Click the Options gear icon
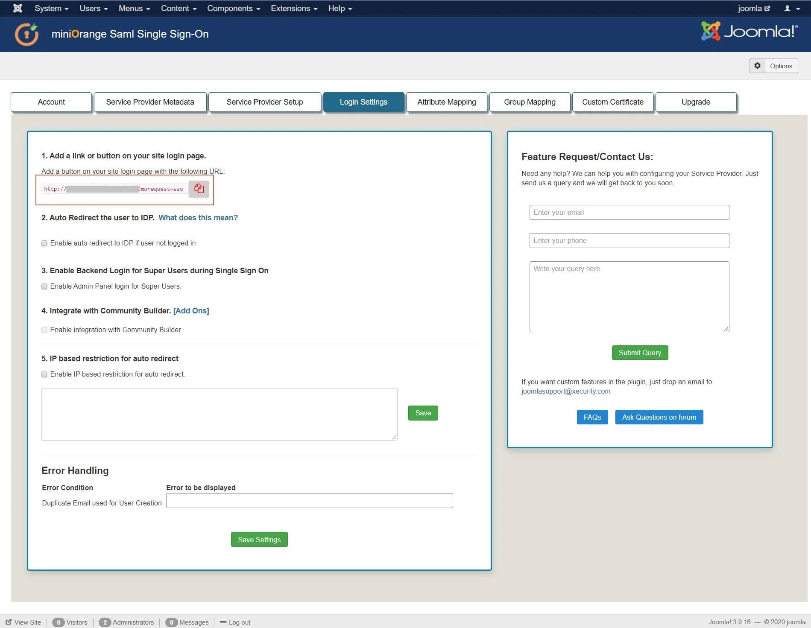Screen dimensions: 811x628 click(x=757, y=66)
